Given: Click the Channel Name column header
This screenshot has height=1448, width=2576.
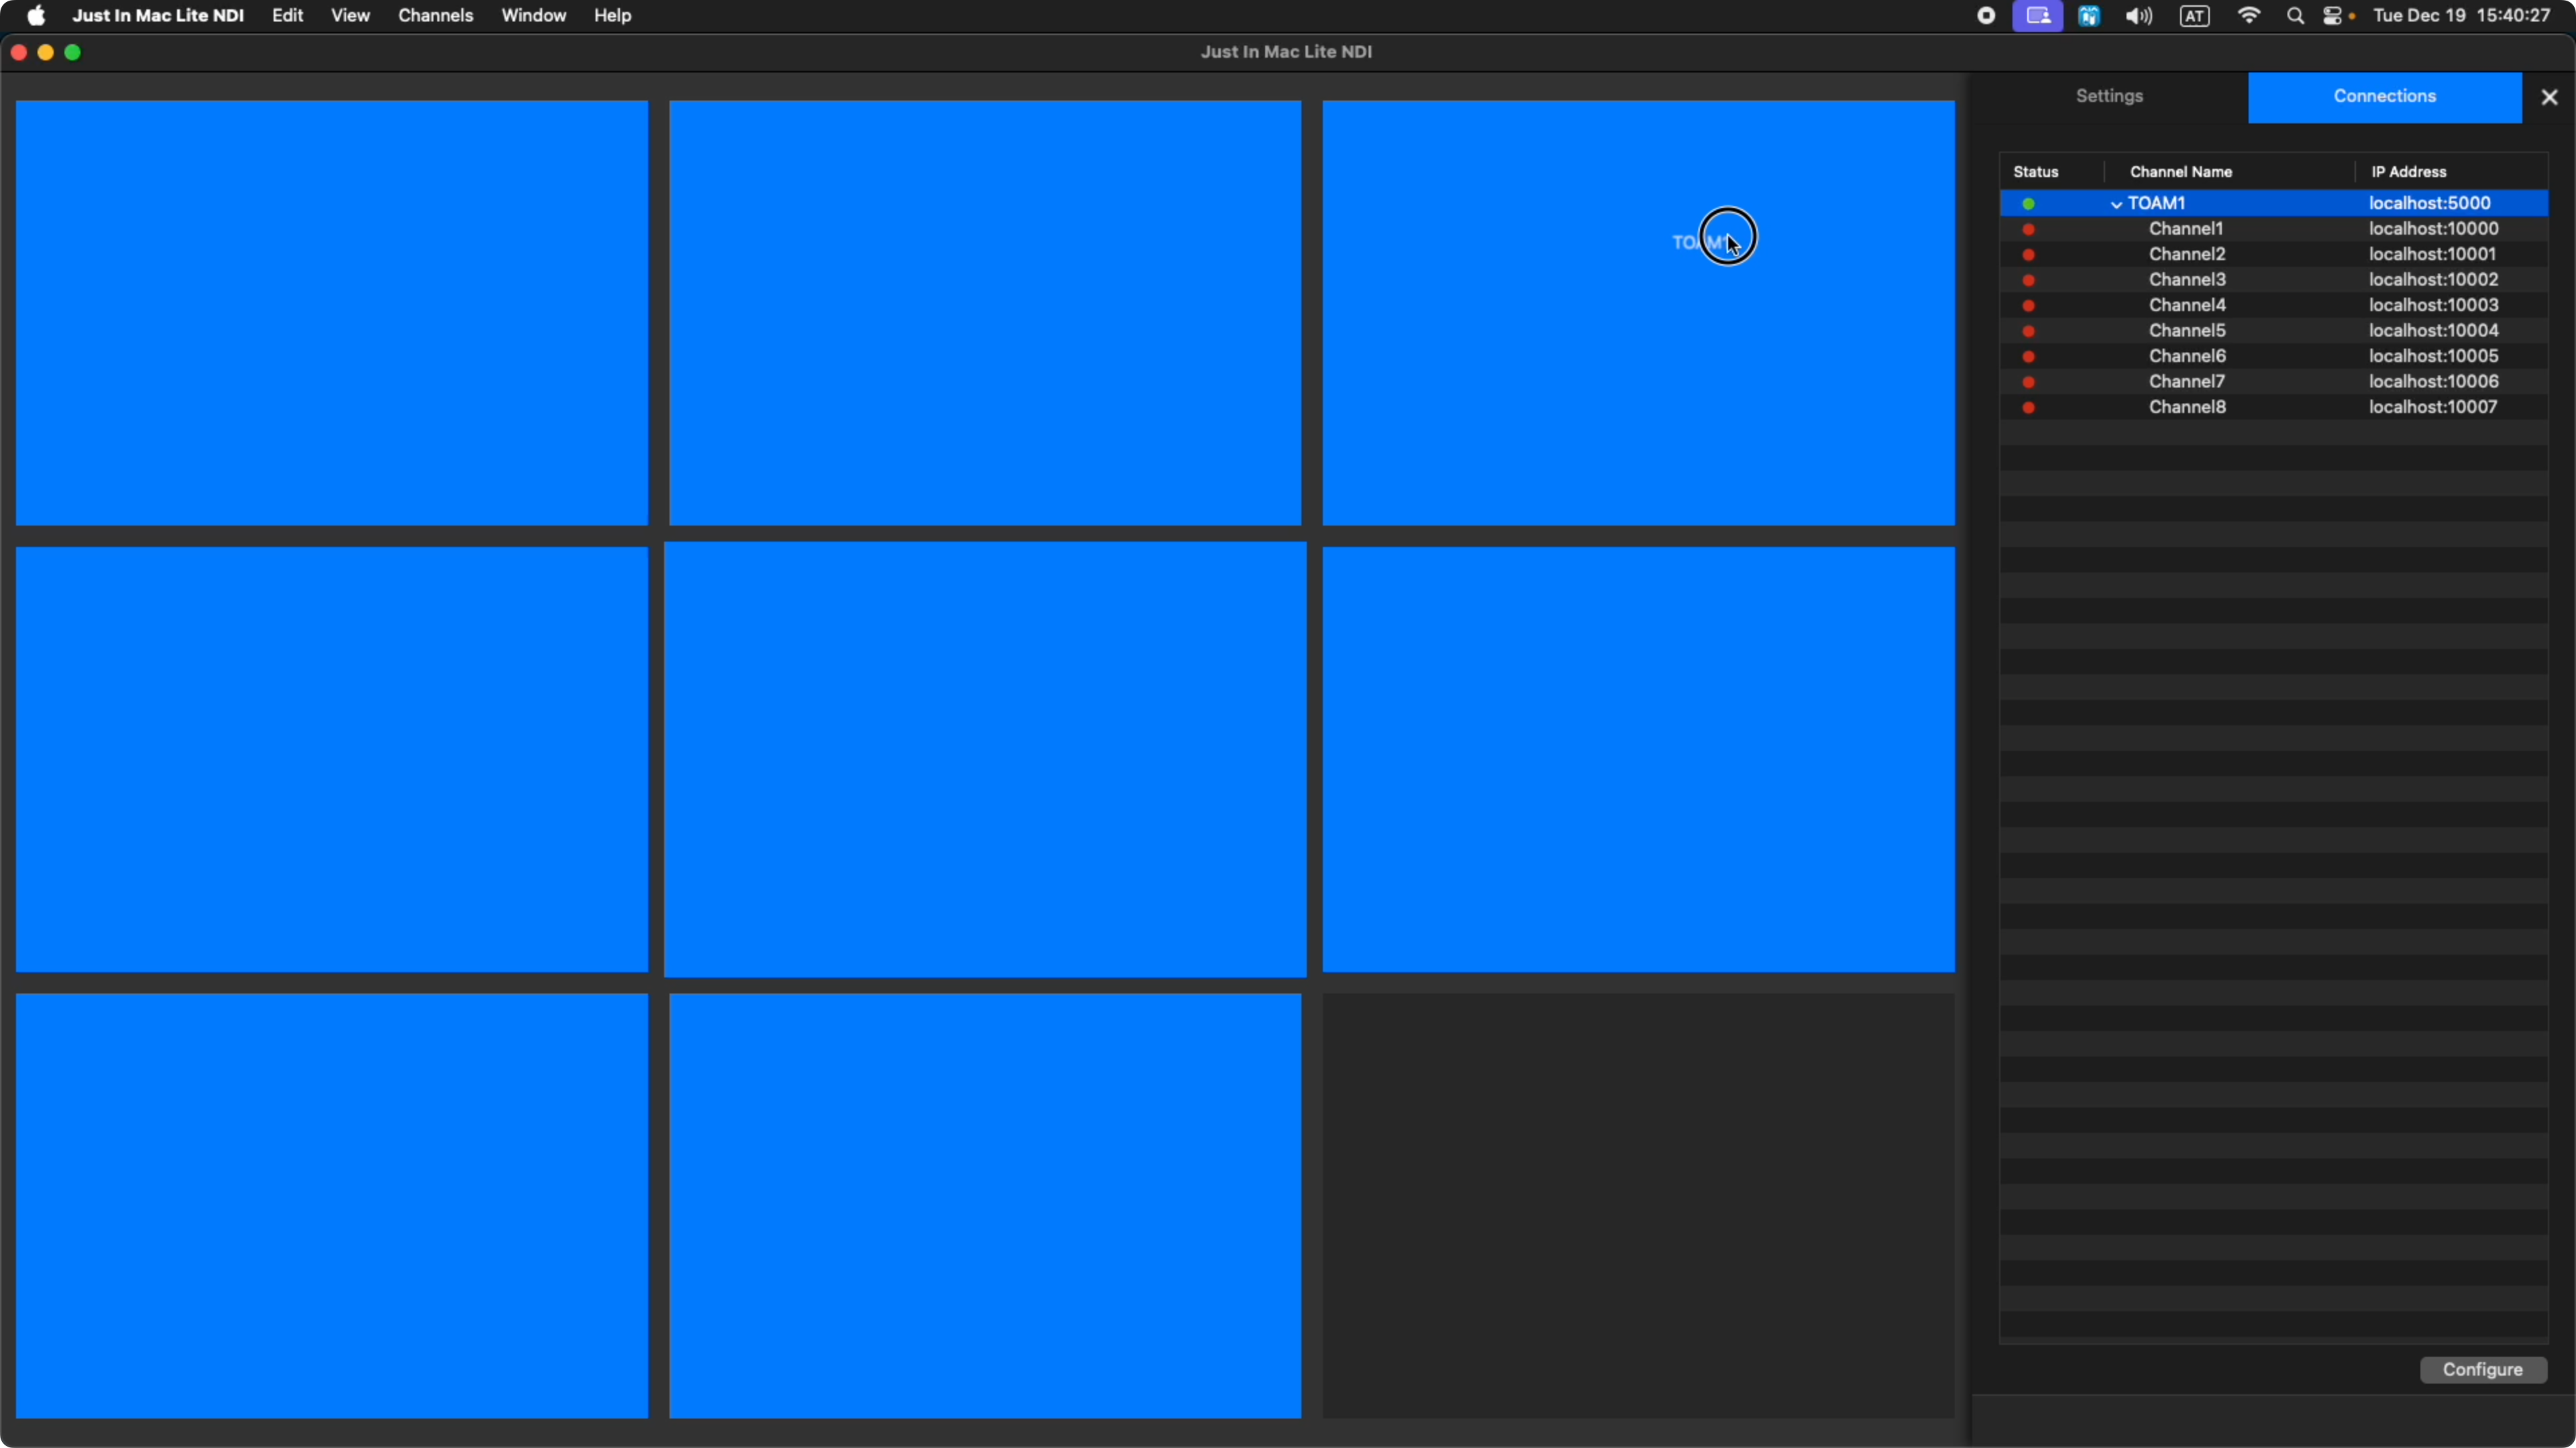Looking at the screenshot, I should (2180, 172).
